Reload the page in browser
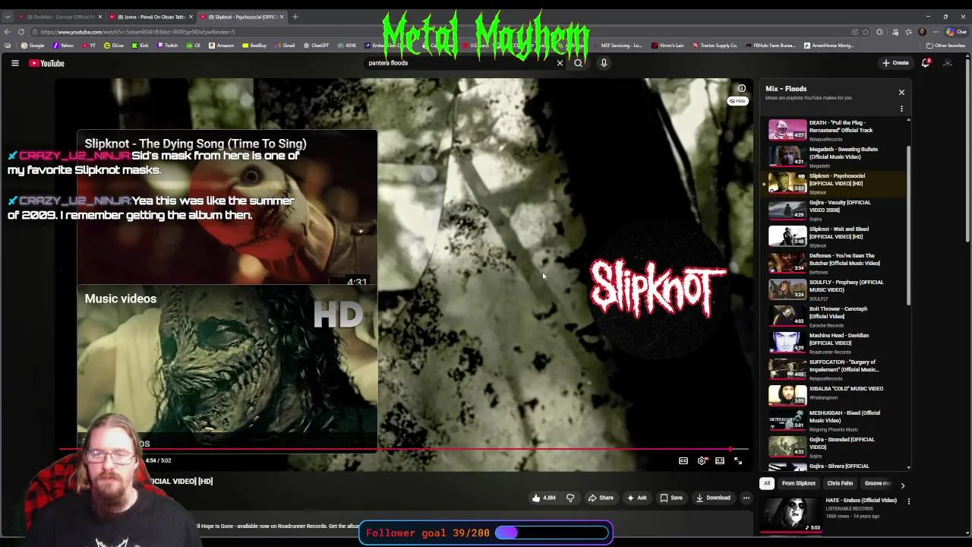The height and width of the screenshot is (547, 972). pos(21,32)
